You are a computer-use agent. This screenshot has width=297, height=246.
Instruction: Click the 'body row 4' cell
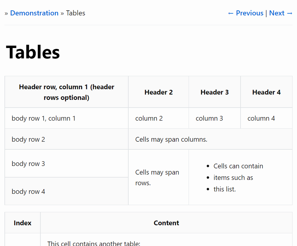(x=29, y=191)
